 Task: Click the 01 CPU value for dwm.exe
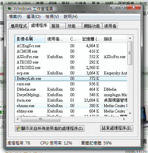point(72,100)
